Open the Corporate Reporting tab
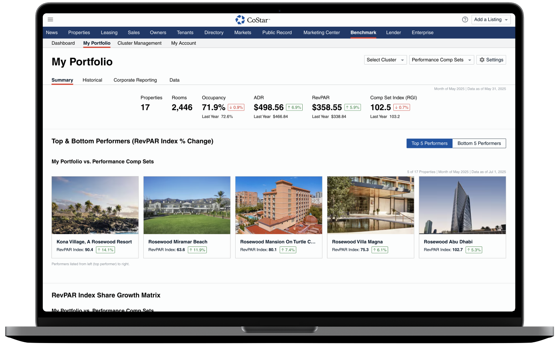The image size is (559, 353). [135, 80]
